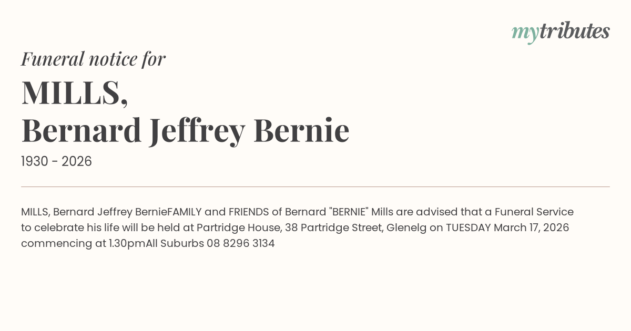Click the "TUESDAY March 17, 2026" date

tap(507, 228)
